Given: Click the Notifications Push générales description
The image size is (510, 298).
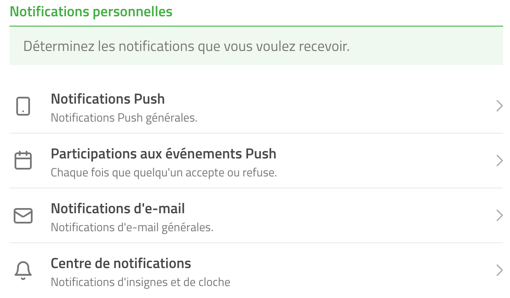Looking at the screenshot, I should point(124,118).
